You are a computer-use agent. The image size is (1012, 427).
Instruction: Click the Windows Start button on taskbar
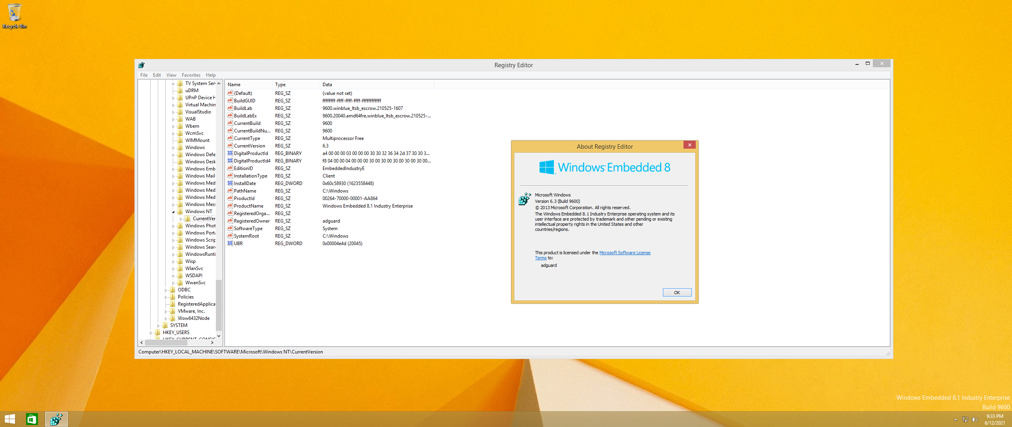pos(10,419)
